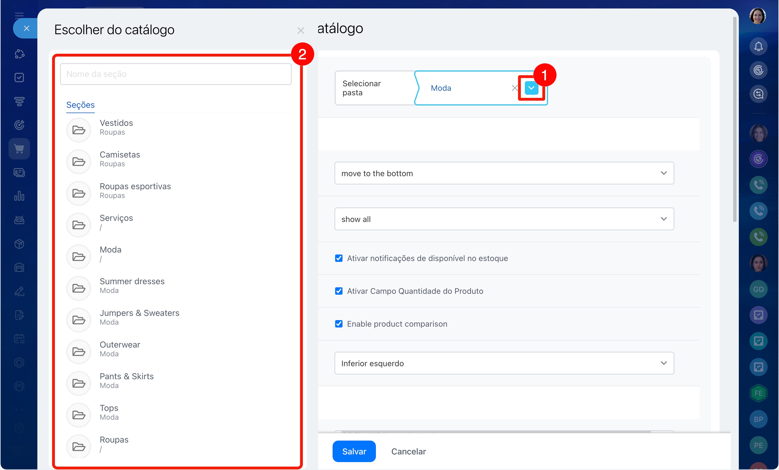The height and width of the screenshot is (470, 779).
Task: Select the Seções tab
Action: click(x=80, y=105)
